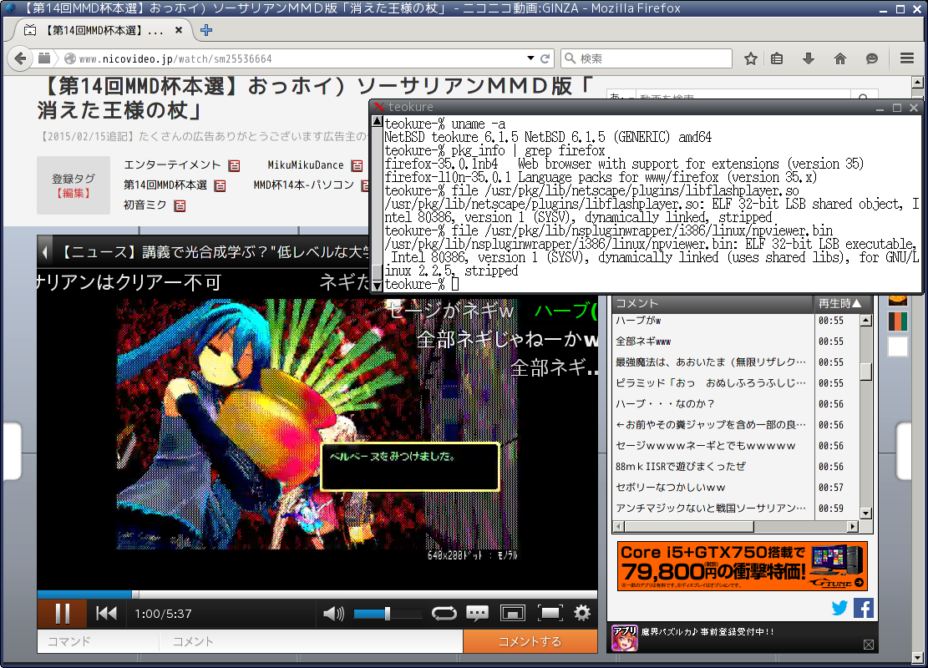Click the コマンド command input
The image size is (928, 668).
[x=99, y=641]
